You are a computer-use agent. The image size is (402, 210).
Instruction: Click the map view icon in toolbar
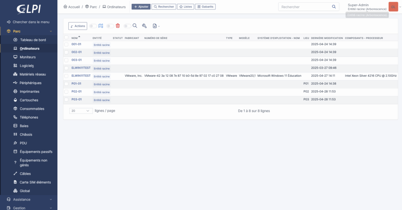100,26
